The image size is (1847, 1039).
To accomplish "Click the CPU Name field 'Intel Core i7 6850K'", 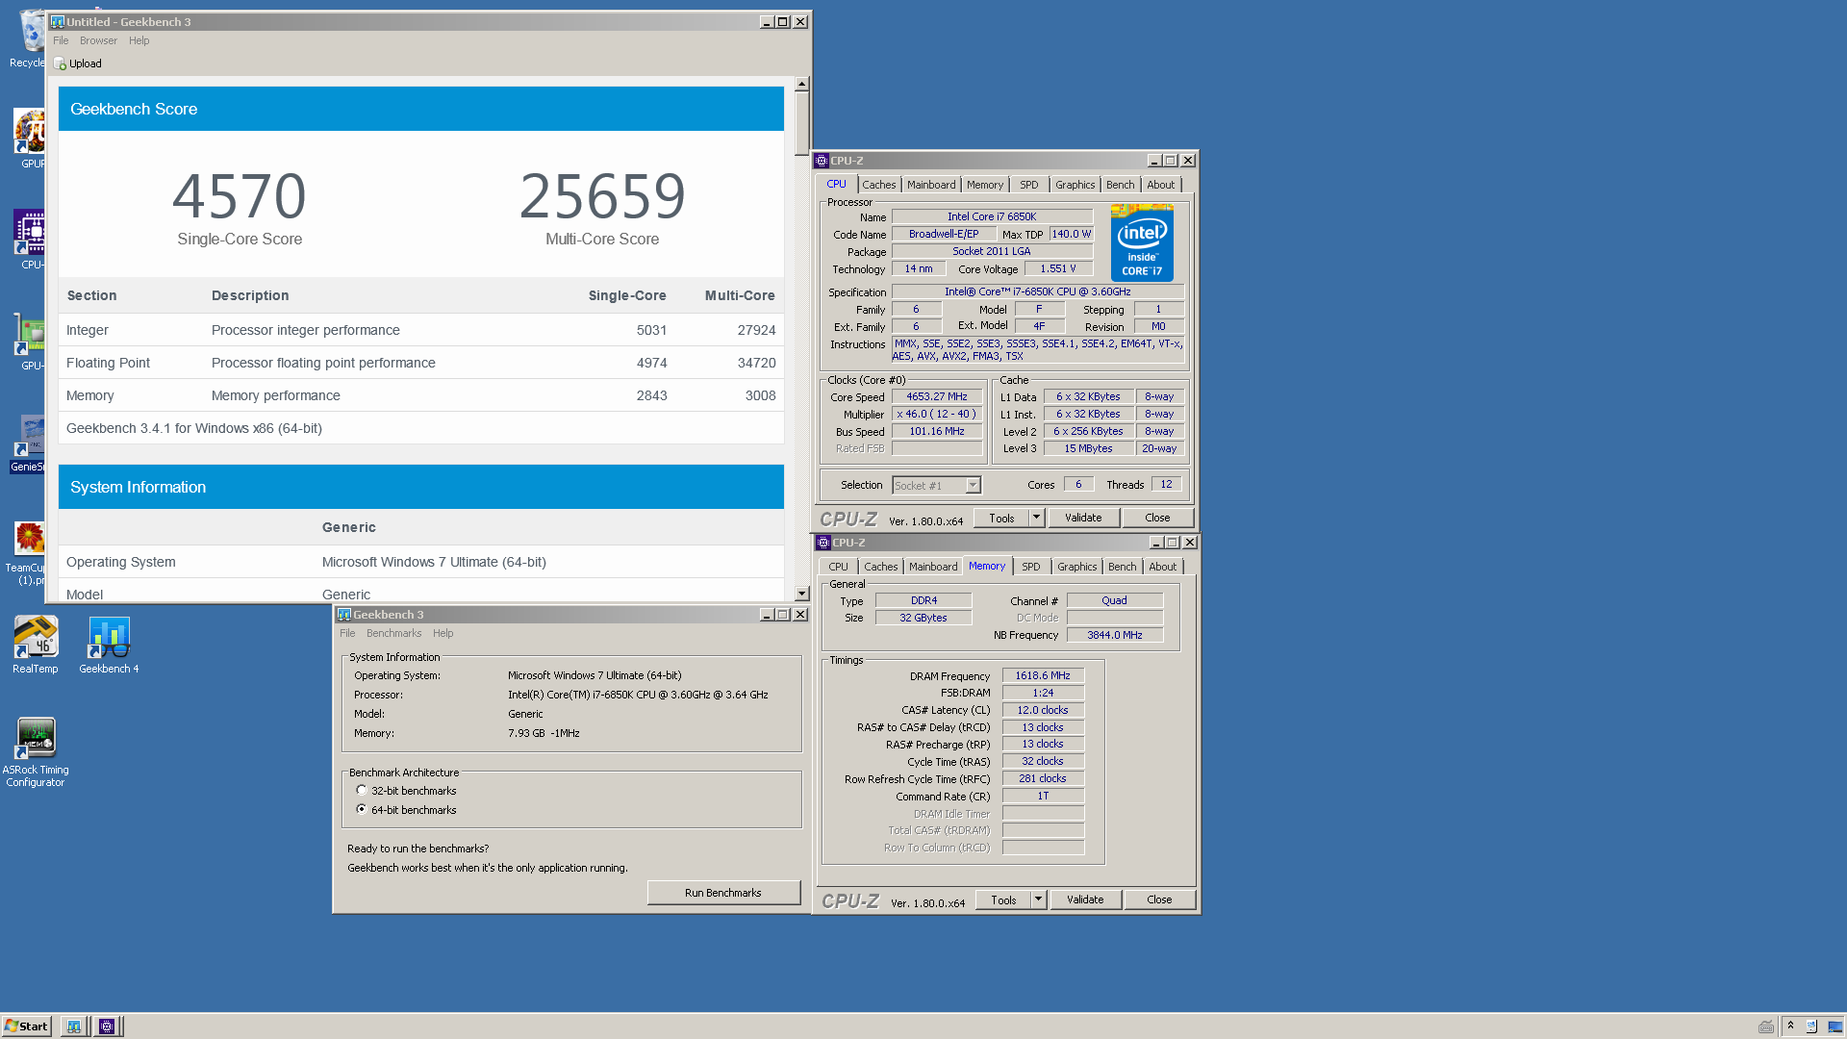I will click(992, 216).
